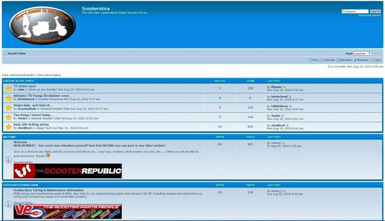Open the T5 street racer topic

(25, 86)
